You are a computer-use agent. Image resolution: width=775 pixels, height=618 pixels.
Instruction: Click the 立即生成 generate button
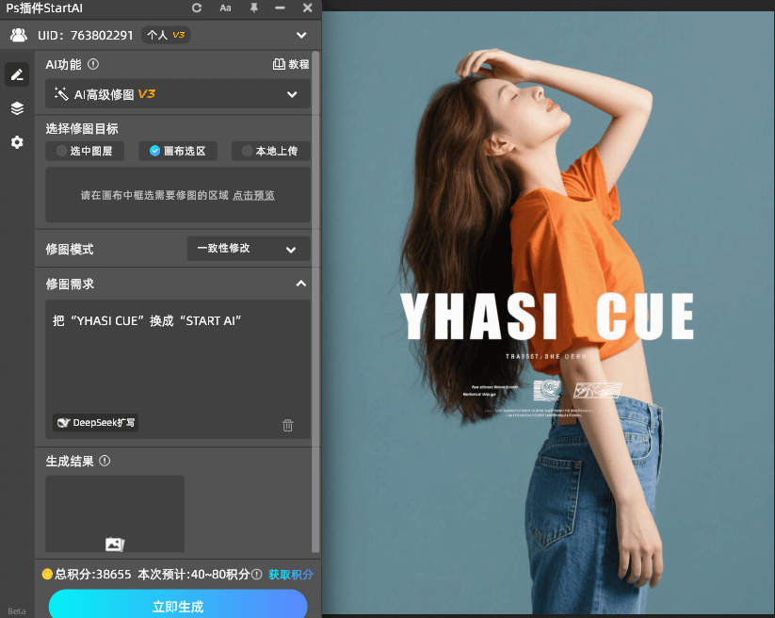[x=178, y=606]
